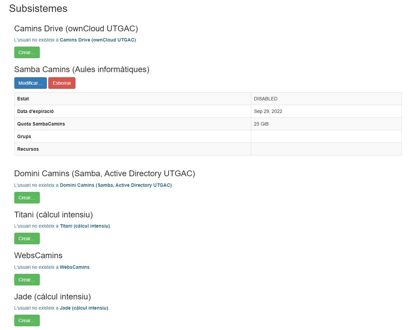Select the Recursos row label
Image resolution: width=409 pixels, height=330 pixels.
tap(28, 149)
